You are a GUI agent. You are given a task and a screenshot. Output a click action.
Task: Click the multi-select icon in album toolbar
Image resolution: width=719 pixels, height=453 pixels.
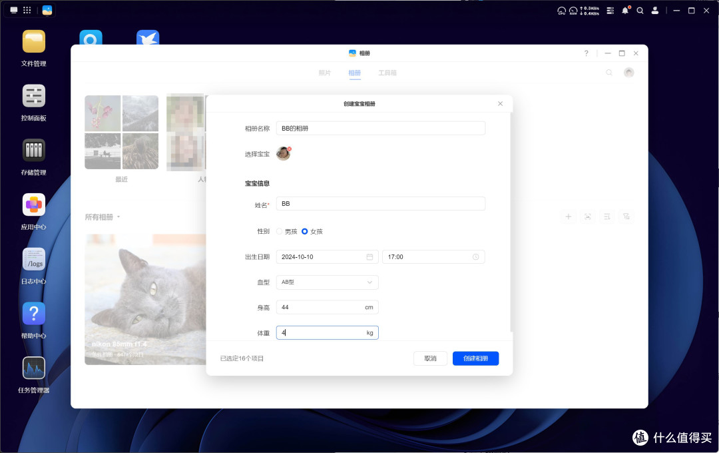point(626,217)
